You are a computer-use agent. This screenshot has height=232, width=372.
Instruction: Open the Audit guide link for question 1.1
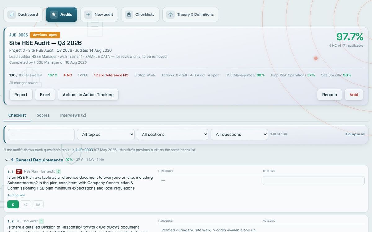(x=16, y=195)
